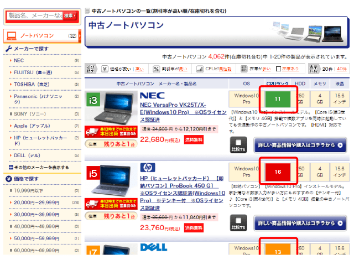The height and width of the screenshot is (260, 354).
Task: Click 送料無料 badge beside 22,680円
Action: pyautogui.click(x=194, y=140)
